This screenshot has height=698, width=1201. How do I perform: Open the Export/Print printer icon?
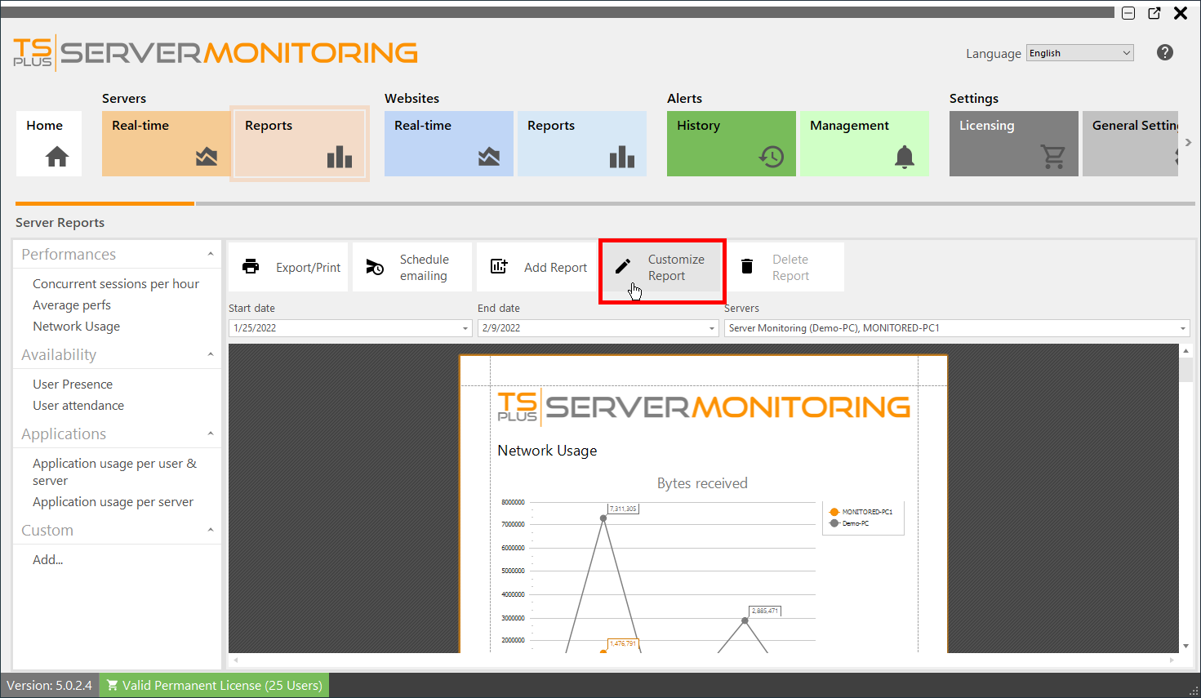coord(251,266)
